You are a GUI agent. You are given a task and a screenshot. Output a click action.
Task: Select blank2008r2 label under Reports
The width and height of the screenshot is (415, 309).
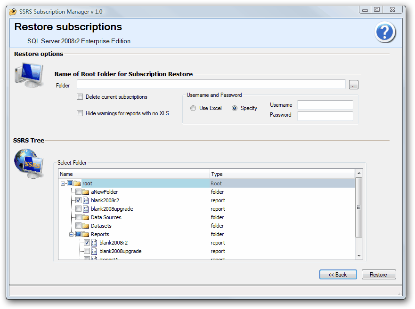pos(114,243)
